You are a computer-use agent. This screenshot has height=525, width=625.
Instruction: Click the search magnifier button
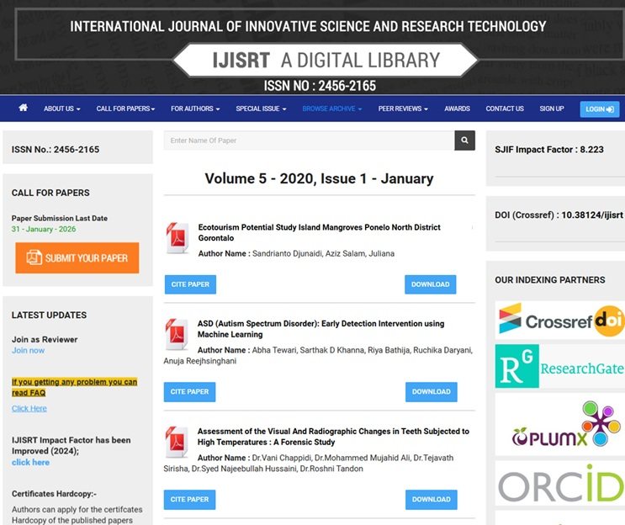[x=464, y=141]
